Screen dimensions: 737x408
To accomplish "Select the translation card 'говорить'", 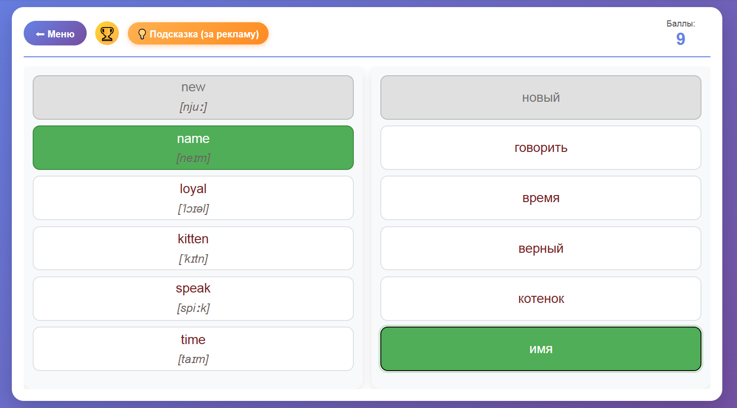I will [540, 148].
